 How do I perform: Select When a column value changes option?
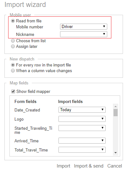13,71
